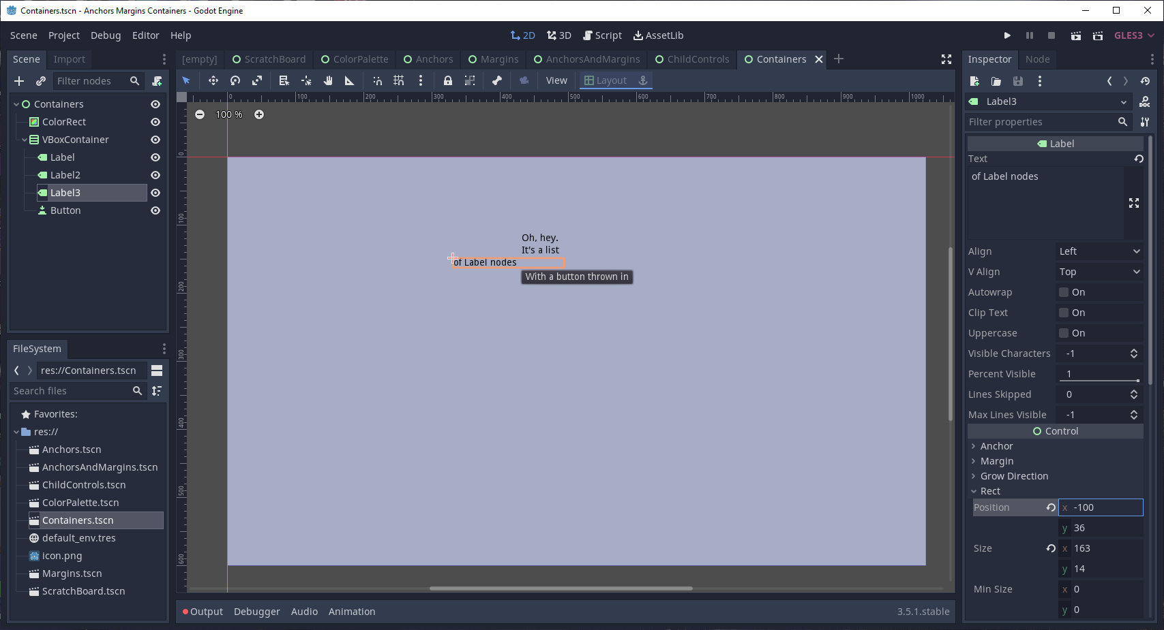The image size is (1164, 630).
Task: Enable the Pan mode tool
Action: coord(327,80)
